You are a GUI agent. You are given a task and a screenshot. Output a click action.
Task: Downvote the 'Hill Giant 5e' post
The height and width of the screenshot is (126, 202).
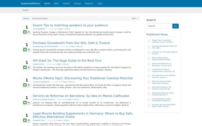(x=29, y=67)
